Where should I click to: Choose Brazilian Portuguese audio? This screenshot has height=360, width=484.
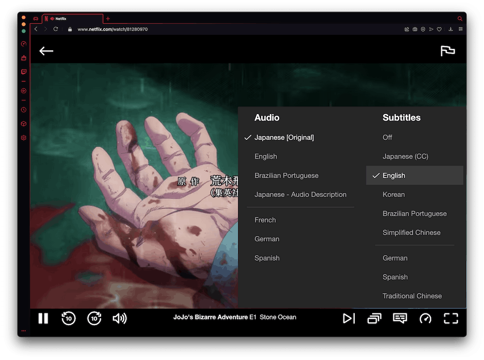pyautogui.click(x=287, y=176)
